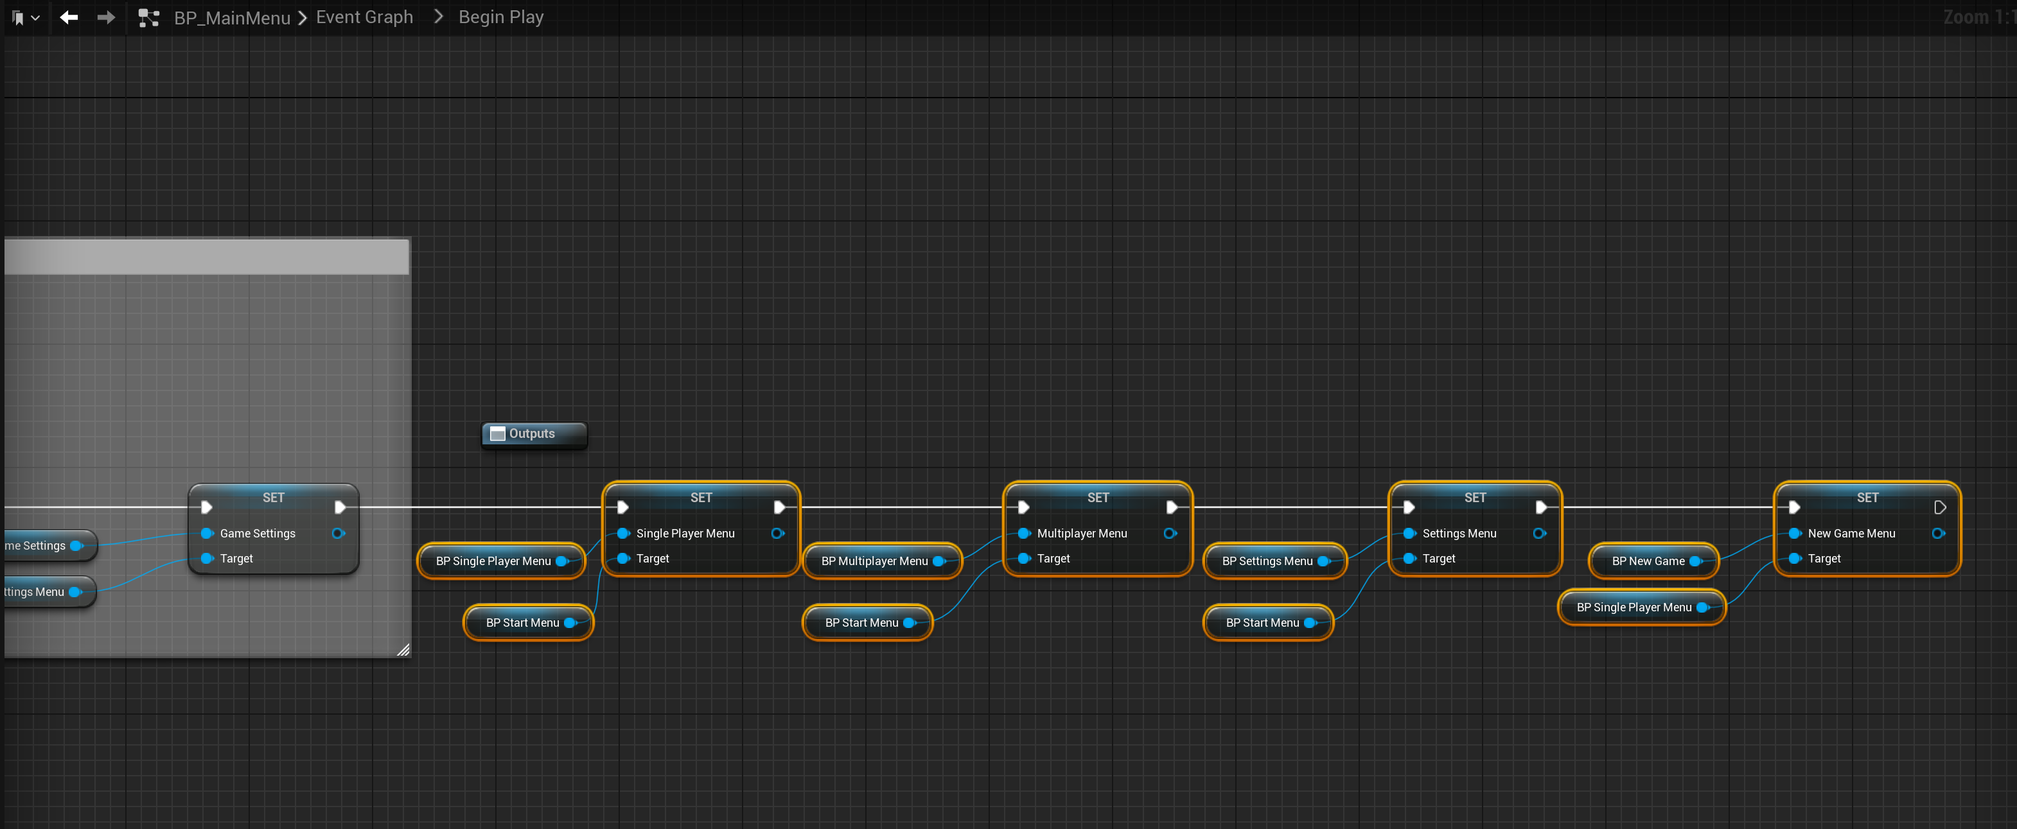Click the Game Settings SET node title
The image size is (2017, 829).
273,497
